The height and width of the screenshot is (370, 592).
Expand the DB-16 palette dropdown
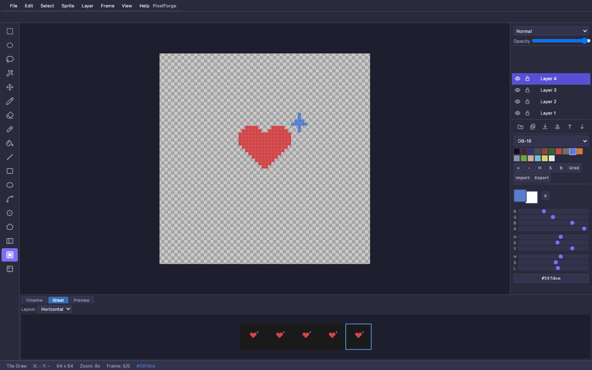click(x=551, y=141)
